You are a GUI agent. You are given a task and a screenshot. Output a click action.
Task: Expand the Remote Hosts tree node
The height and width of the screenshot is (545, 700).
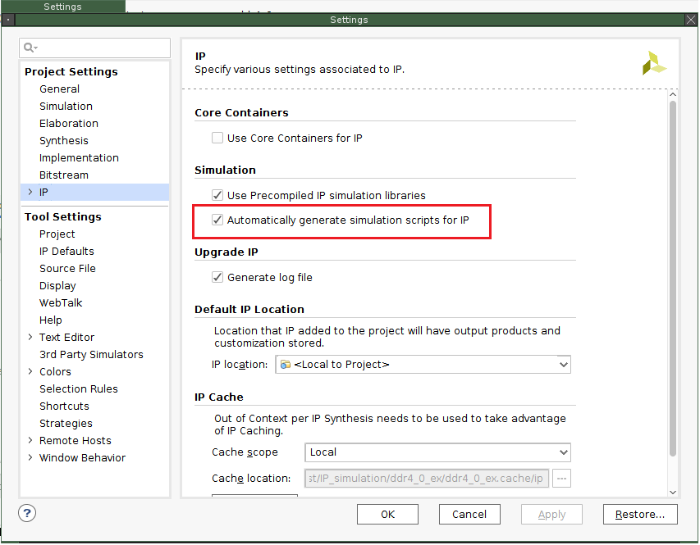(30, 441)
